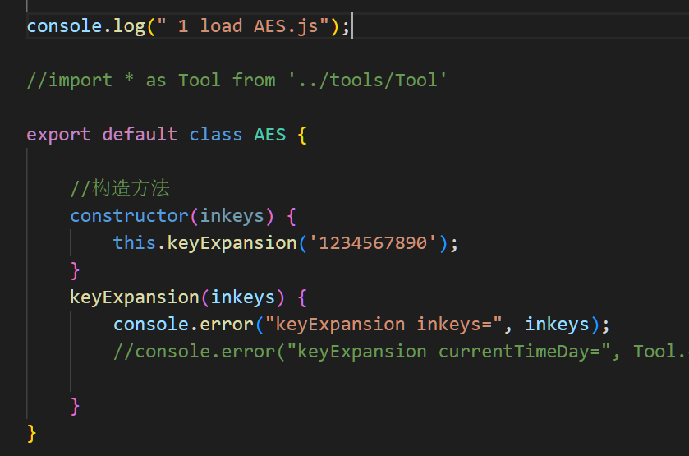Click the Chinese comment 构造方法
Viewport: 689px width, 456px height.
pyautogui.click(x=130, y=189)
